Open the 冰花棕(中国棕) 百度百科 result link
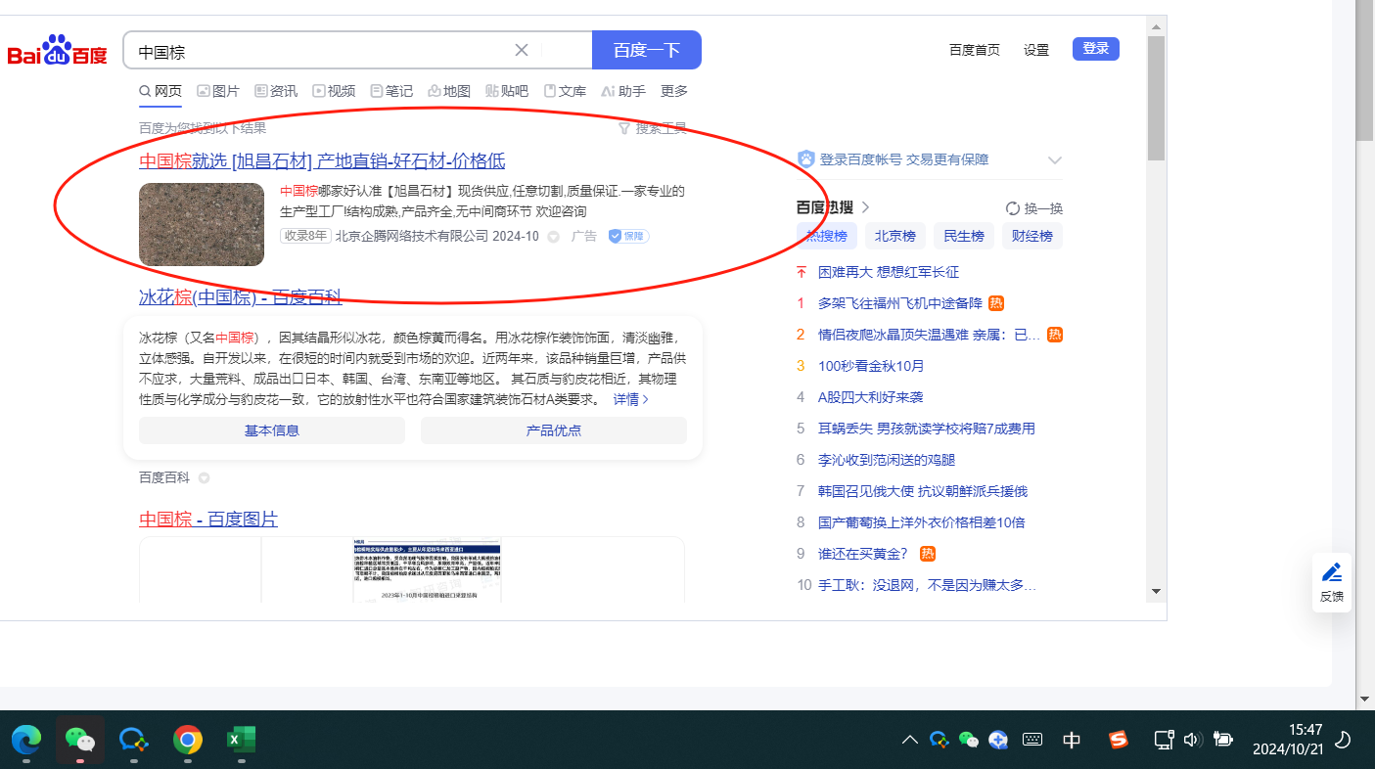The image size is (1375, 769). pyautogui.click(x=240, y=297)
